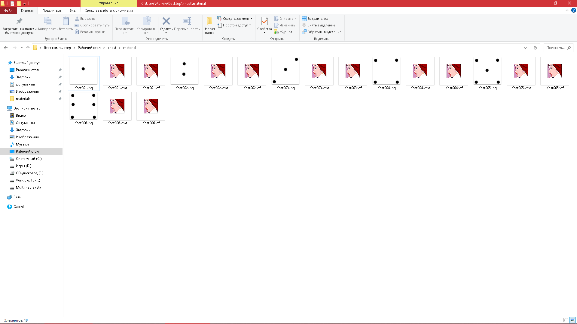Screen dimensions: 577x324
Task: Click the Cut (Вырезать) scissors icon
Action: 77,19
